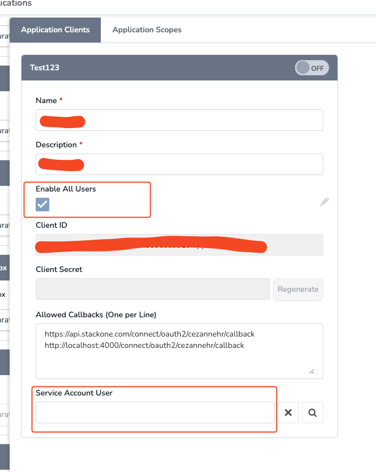
Task: Click inside the Description input field
Action: click(180, 164)
